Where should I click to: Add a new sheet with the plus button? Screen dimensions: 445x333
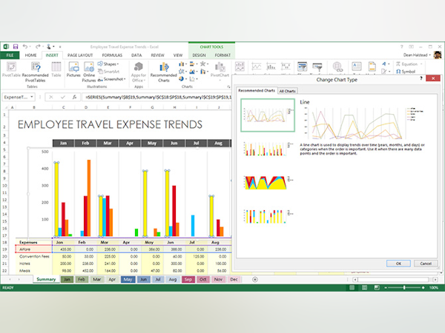coord(255,280)
